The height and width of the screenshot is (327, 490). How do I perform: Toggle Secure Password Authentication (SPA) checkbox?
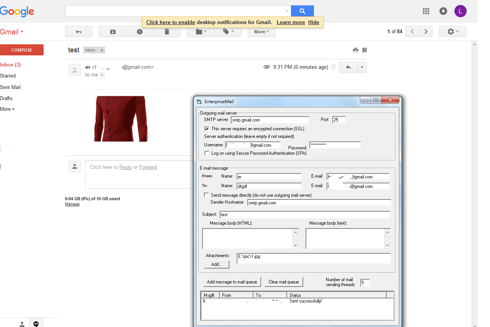pos(207,154)
